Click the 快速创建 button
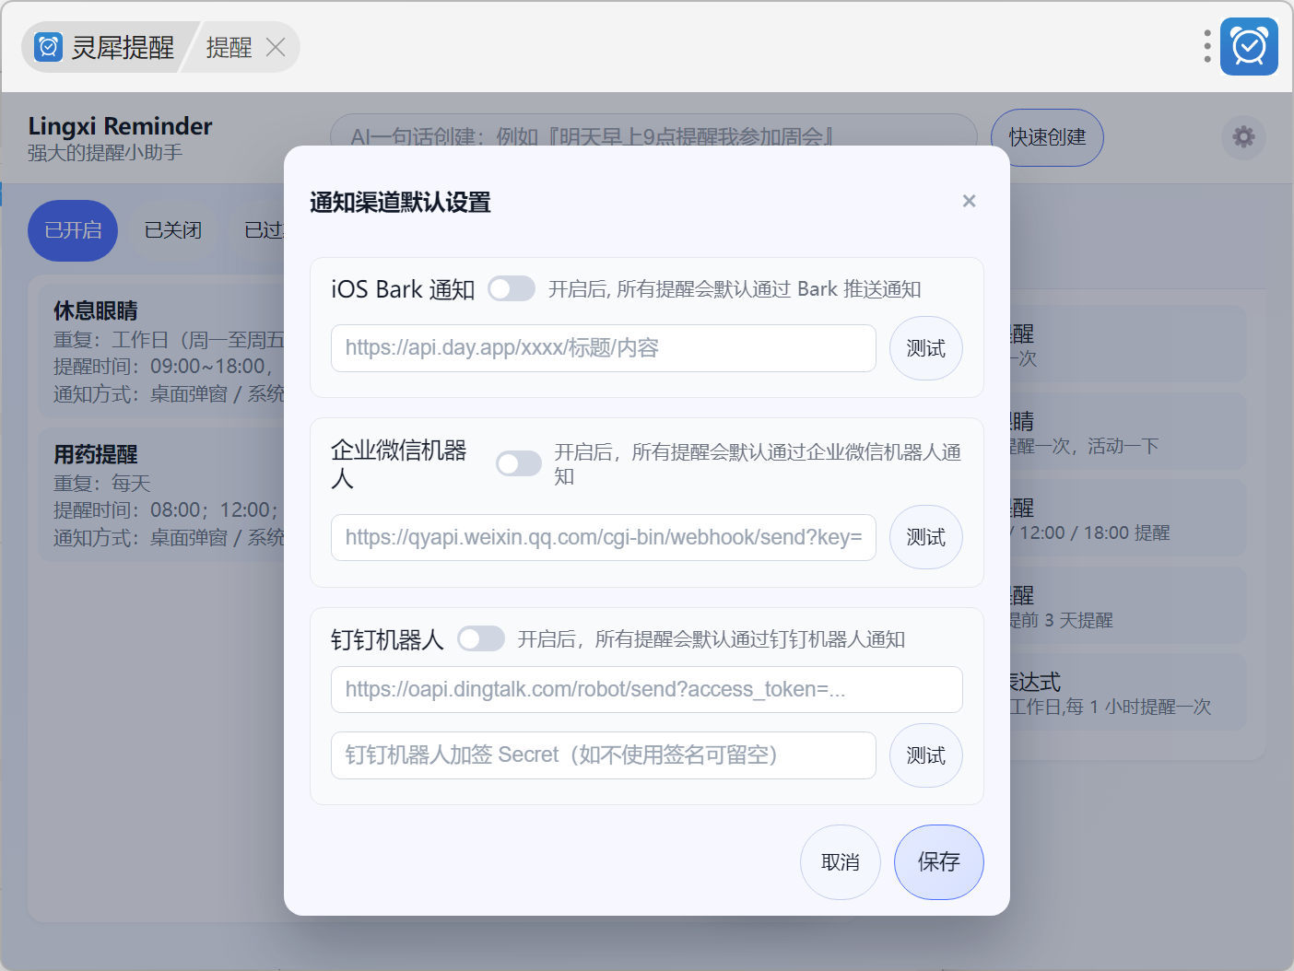 (1047, 137)
